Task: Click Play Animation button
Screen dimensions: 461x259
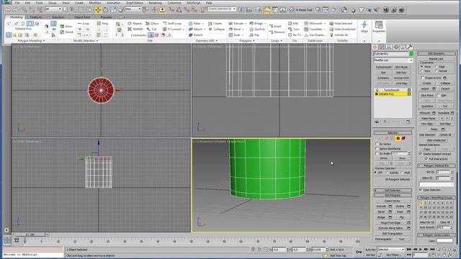Action: (421, 250)
